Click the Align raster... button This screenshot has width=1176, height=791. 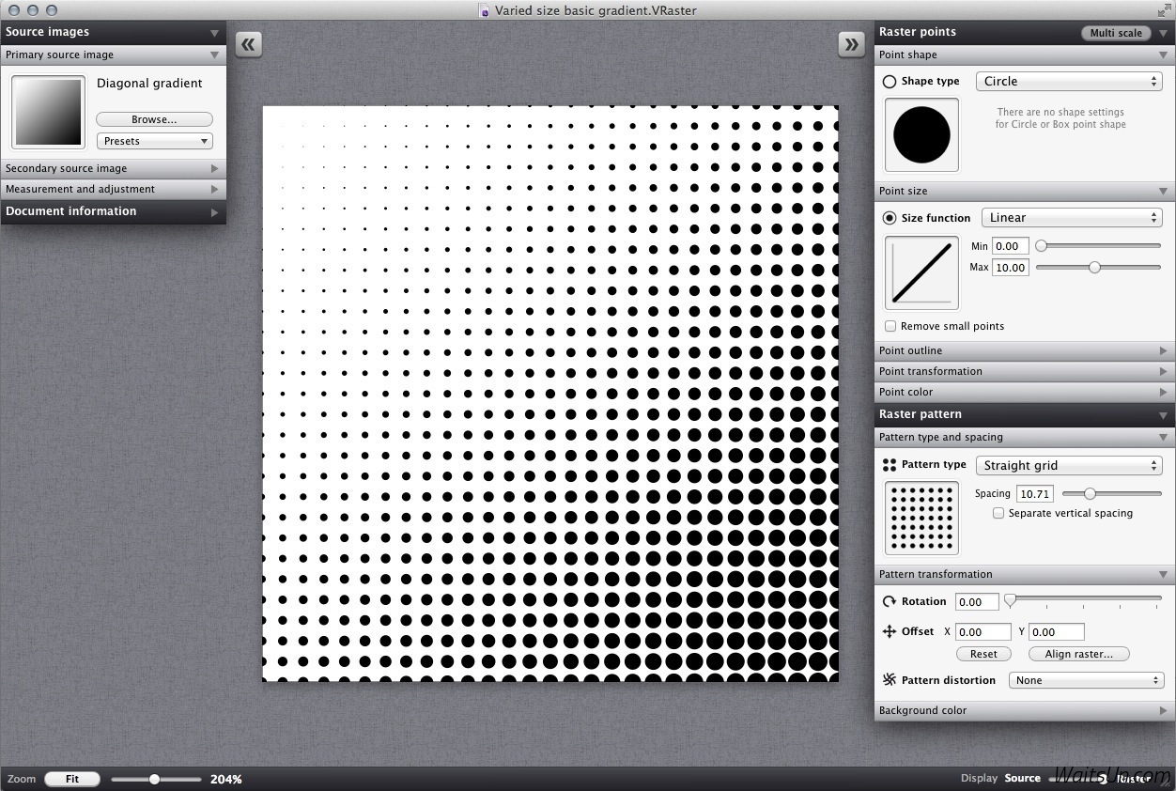tap(1078, 654)
